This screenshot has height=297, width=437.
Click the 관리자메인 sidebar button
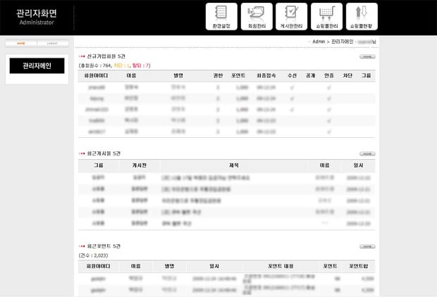pos(37,65)
